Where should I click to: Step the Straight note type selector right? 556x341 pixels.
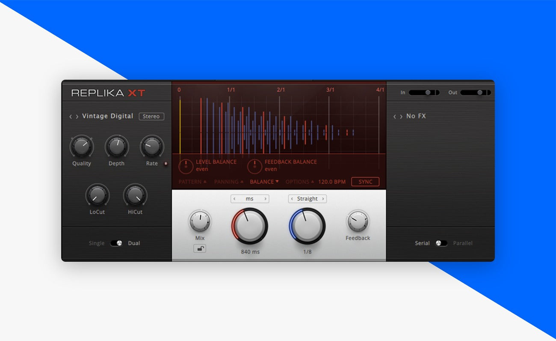click(323, 199)
